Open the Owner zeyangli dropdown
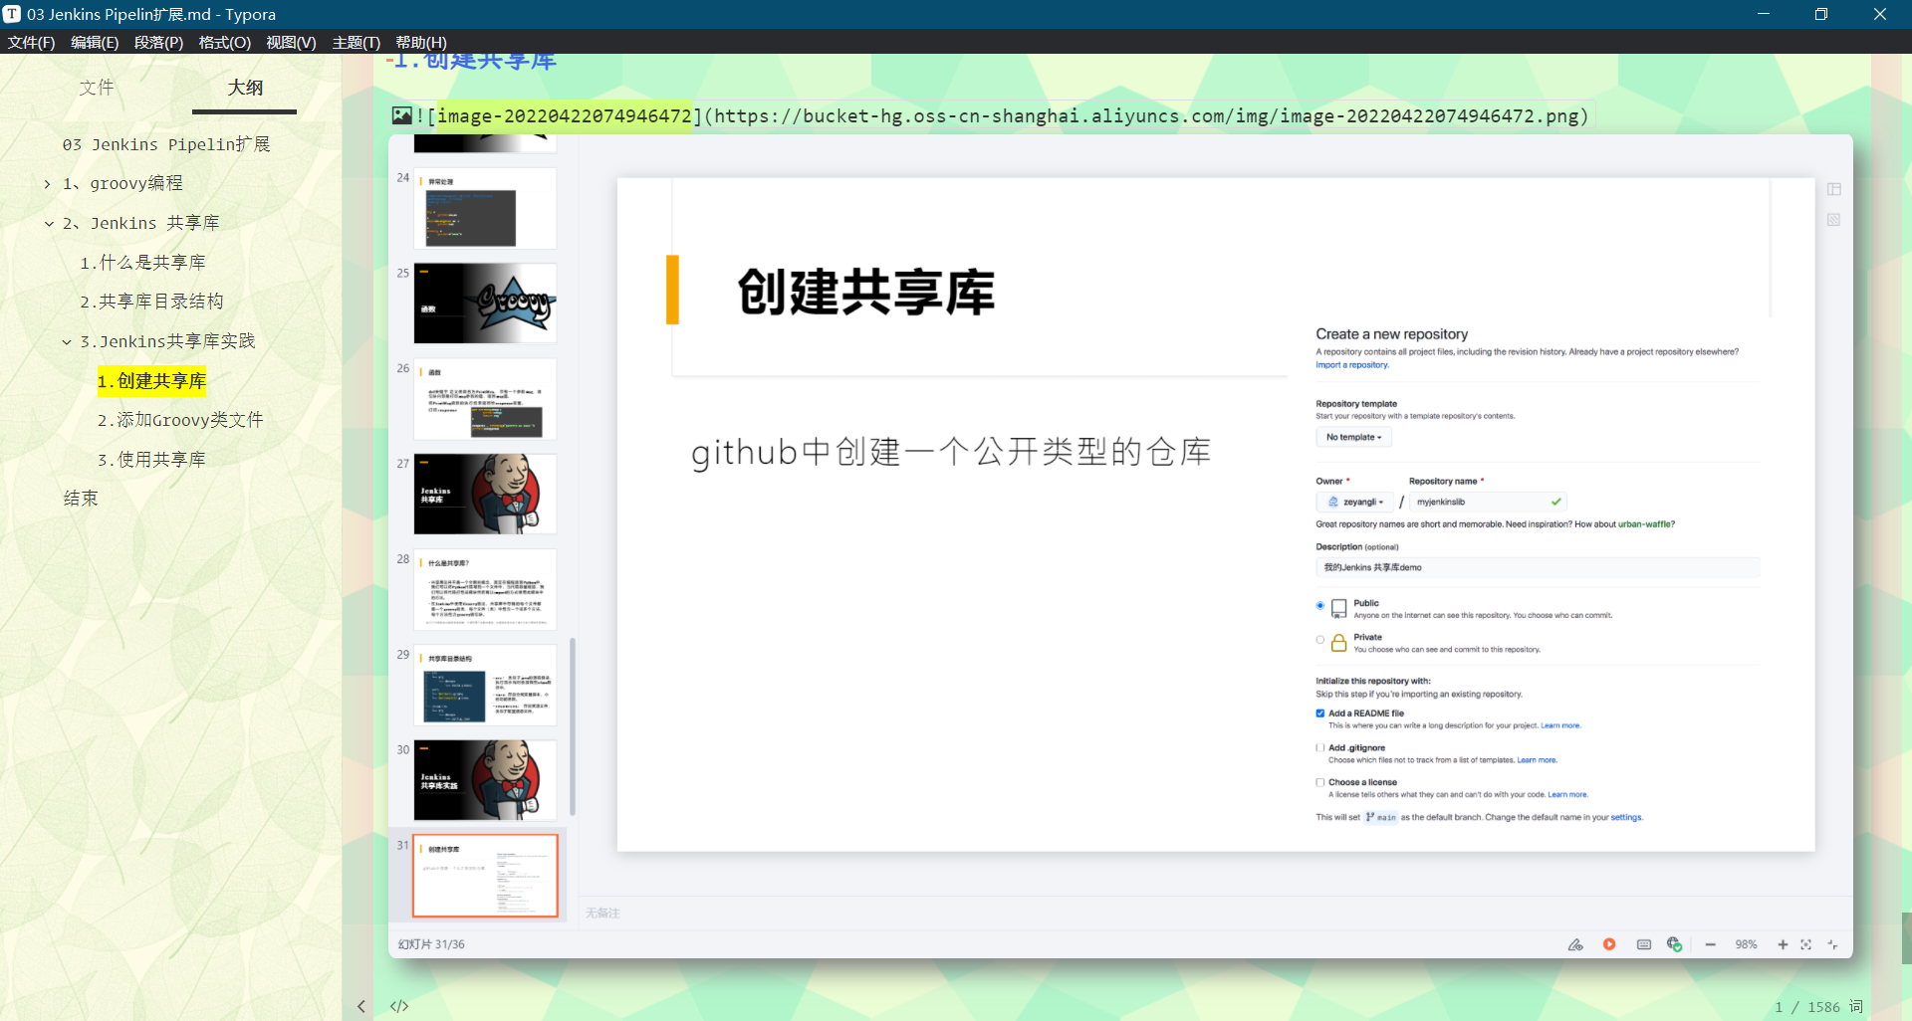1912x1021 pixels. point(1355,502)
